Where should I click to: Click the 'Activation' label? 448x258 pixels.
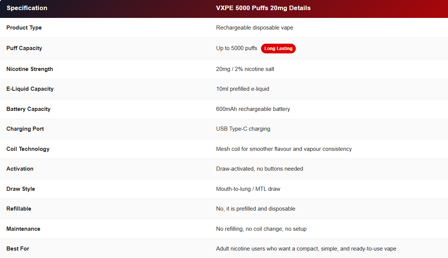point(20,169)
